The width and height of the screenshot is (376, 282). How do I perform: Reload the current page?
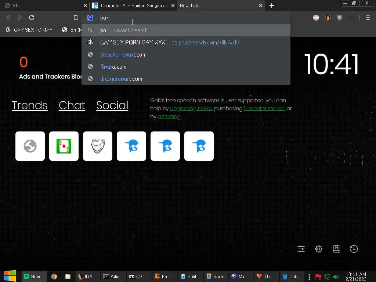32,18
